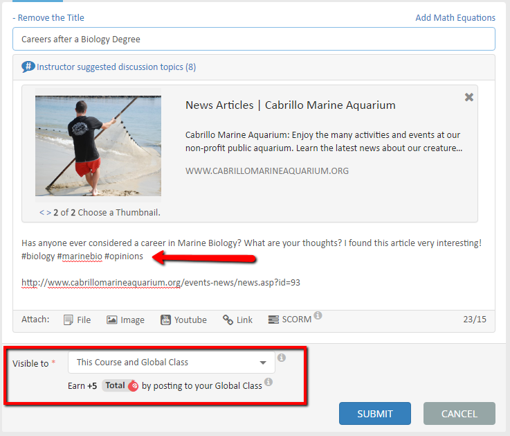Viewport: 510px width, 436px height.
Task: Click the #marinebio hashtag in post text
Action: (80, 256)
